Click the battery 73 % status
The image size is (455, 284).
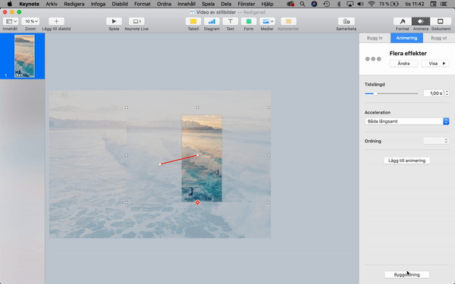(389, 4)
